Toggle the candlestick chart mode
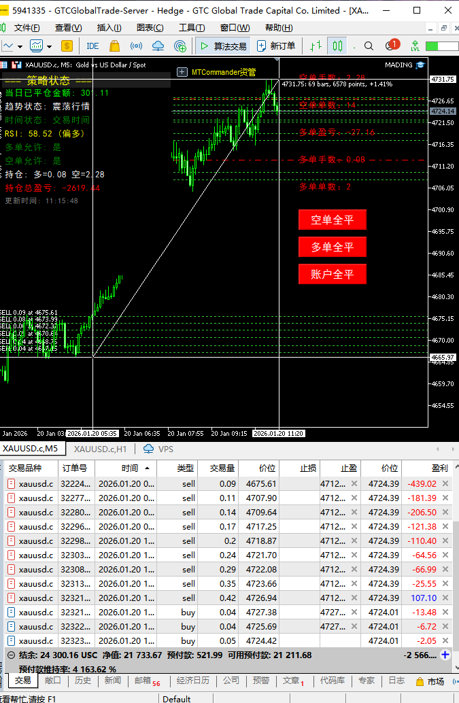The image size is (459, 703). pos(337,46)
